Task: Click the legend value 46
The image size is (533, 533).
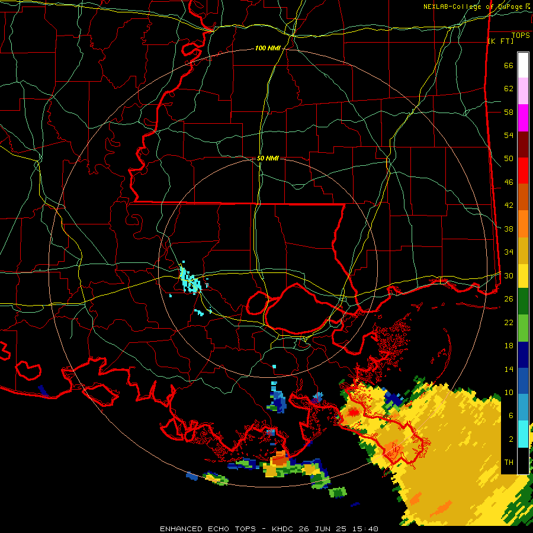Action: [x=509, y=182]
